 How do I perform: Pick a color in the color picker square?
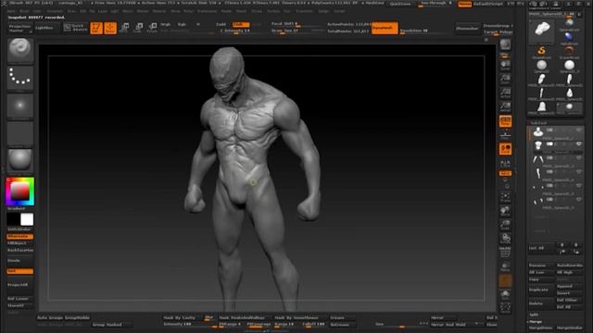click(x=19, y=191)
